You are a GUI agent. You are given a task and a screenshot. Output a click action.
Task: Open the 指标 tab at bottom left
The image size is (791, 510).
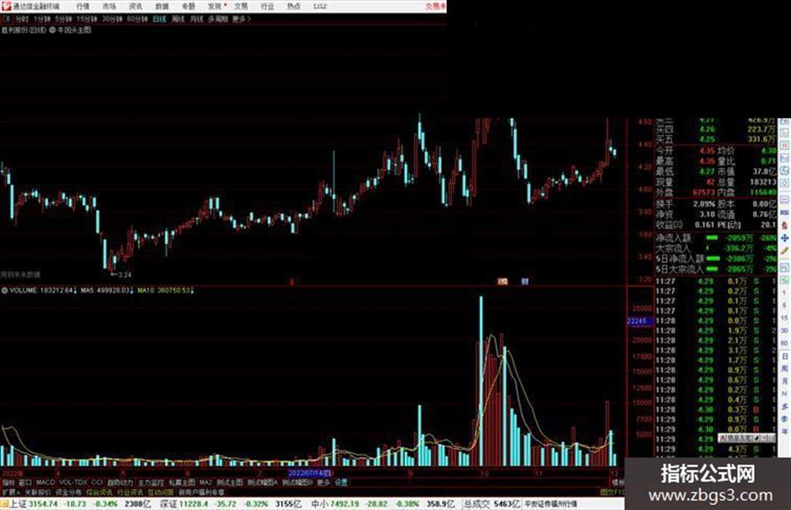[8, 482]
